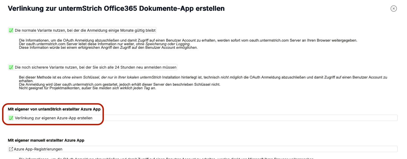Click the dialog title "Verlinkung zur untermStrich Office365"
Screen dimensions: 407x159
coord(116,9)
